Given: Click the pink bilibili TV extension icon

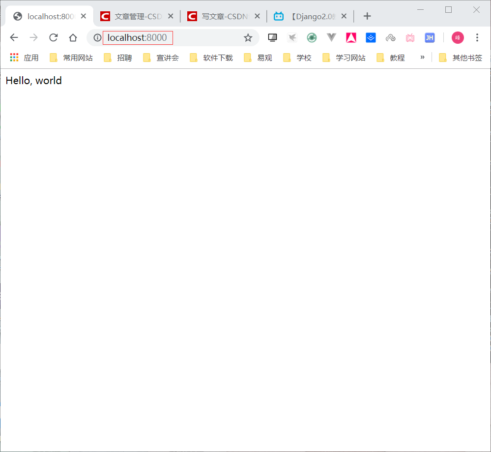Looking at the screenshot, I should [x=410, y=38].
